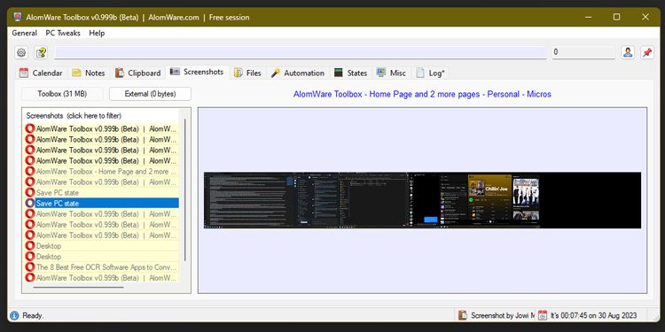665x332 pixels.
Task: Click the help notepad icon beside the gear
Action: (x=41, y=52)
